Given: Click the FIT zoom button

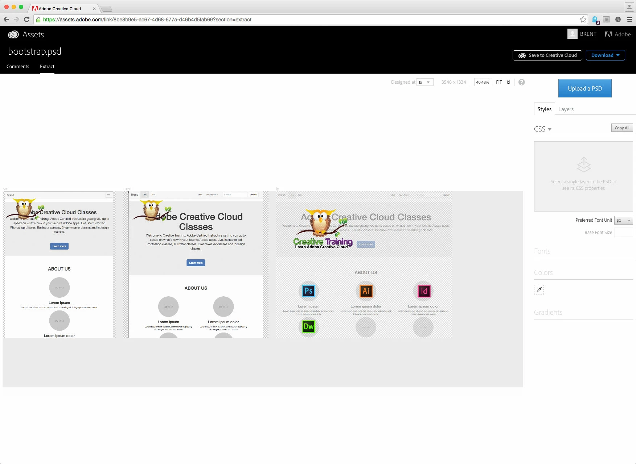Looking at the screenshot, I should coord(499,82).
